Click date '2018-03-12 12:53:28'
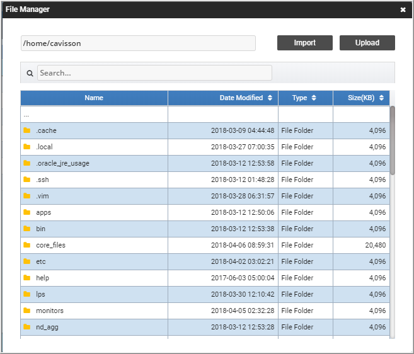414x354 pixels. (x=243, y=327)
